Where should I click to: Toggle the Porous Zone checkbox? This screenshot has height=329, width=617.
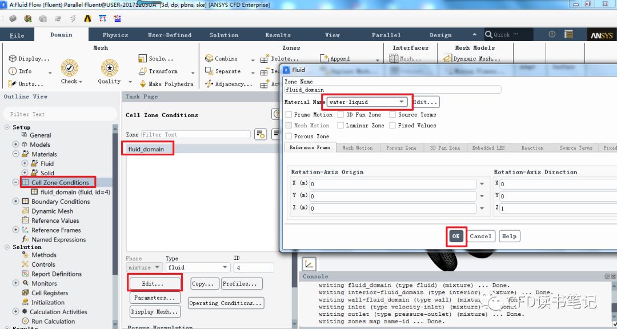[289, 137]
